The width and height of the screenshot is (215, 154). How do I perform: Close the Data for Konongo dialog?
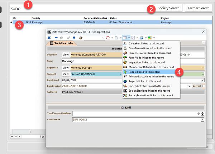203,32
